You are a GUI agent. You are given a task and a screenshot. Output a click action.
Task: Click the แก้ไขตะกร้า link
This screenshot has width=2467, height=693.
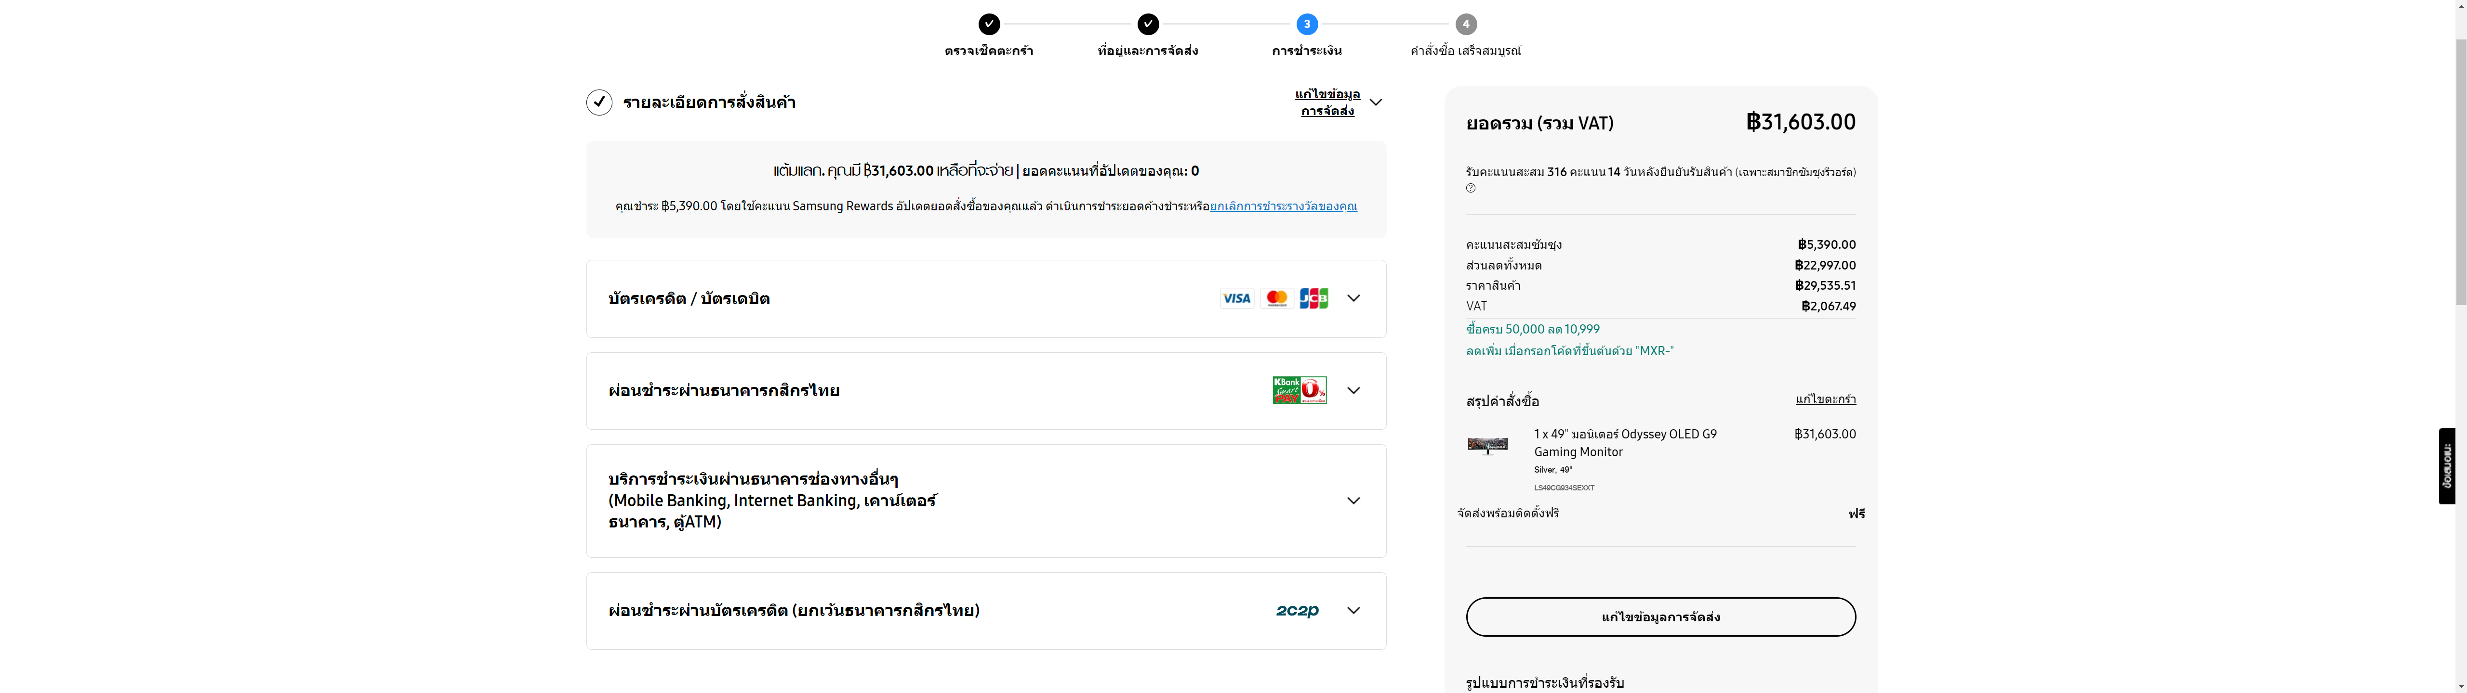(1825, 399)
